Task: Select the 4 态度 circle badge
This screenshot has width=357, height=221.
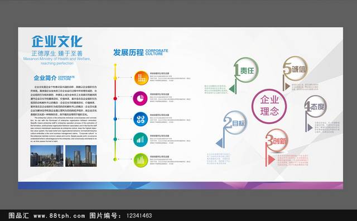Action: pos(316,107)
